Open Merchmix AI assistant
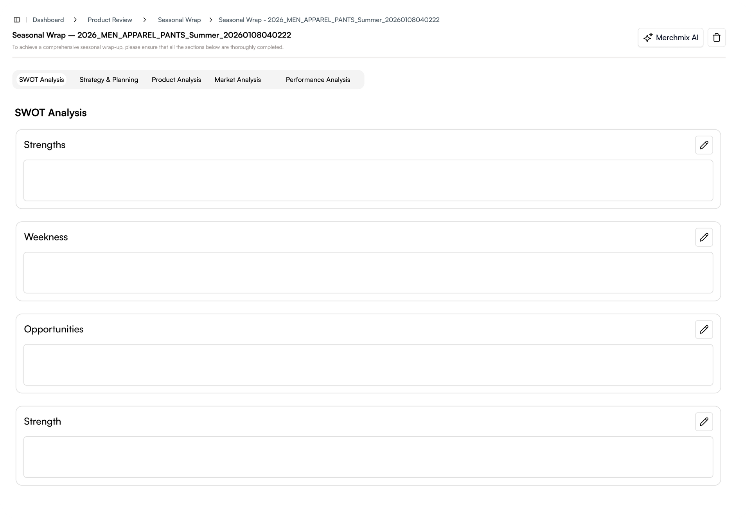This screenshot has height=520, width=751. coord(670,38)
